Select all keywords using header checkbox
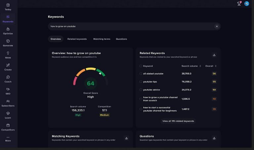Image resolution: width=254 pixels, height=150 pixels. (141, 66)
